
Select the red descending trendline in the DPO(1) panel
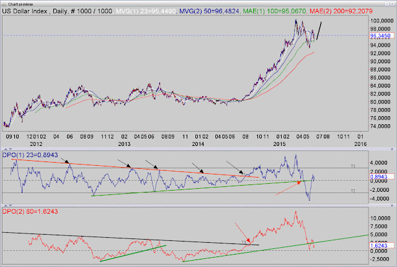(x=135, y=168)
